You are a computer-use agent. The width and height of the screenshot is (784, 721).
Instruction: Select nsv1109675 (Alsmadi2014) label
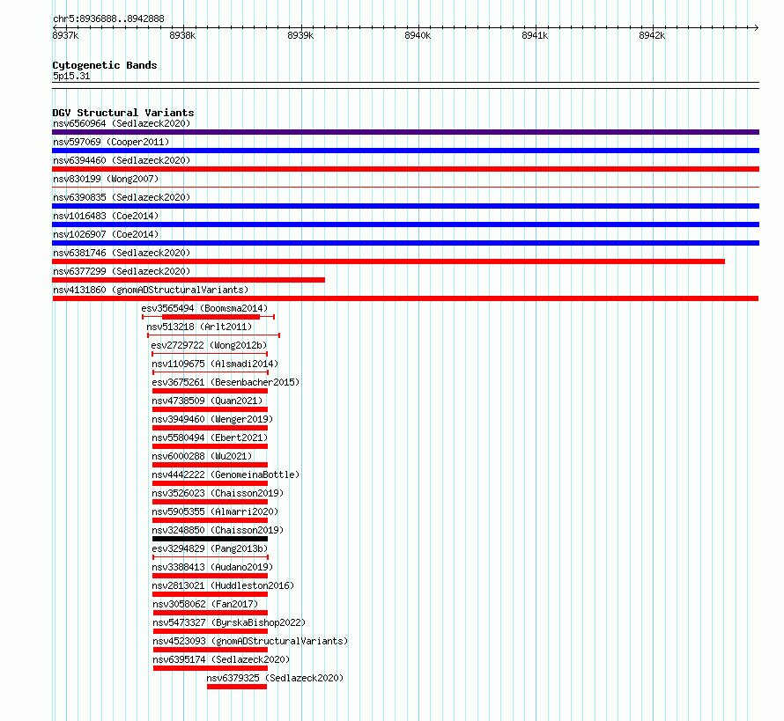coord(215,364)
